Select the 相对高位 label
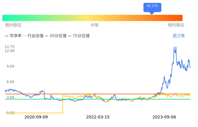Viewport: 198px width, 127px height. [176, 25]
